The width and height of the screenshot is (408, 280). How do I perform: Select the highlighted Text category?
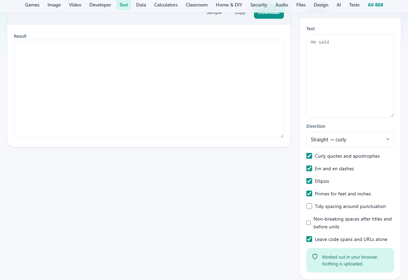click(123, 5)
